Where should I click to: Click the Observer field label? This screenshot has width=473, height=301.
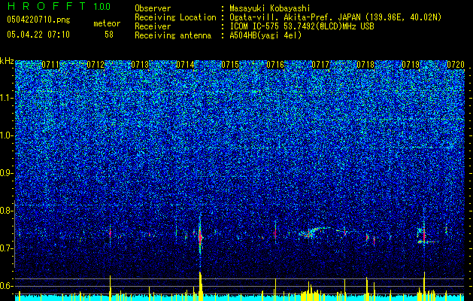coord(153,8)
